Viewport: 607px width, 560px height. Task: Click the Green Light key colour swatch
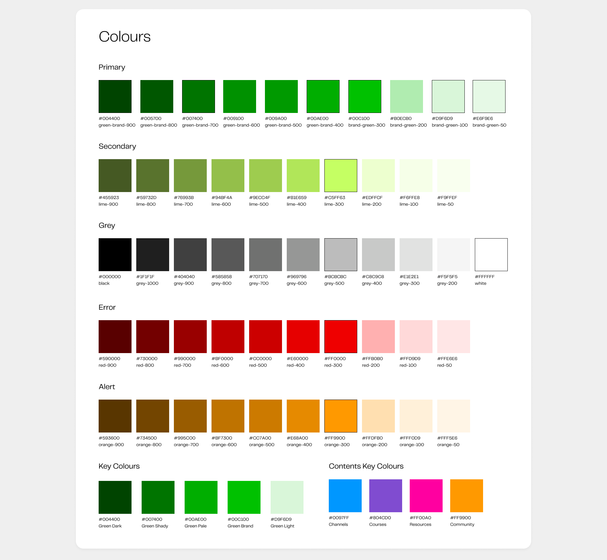tap(287, 497)
